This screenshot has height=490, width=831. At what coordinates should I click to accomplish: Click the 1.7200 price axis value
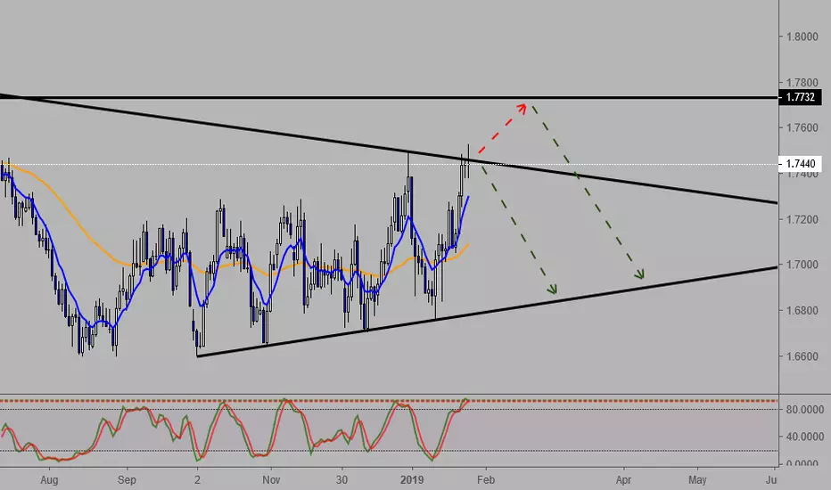[802, 219]
